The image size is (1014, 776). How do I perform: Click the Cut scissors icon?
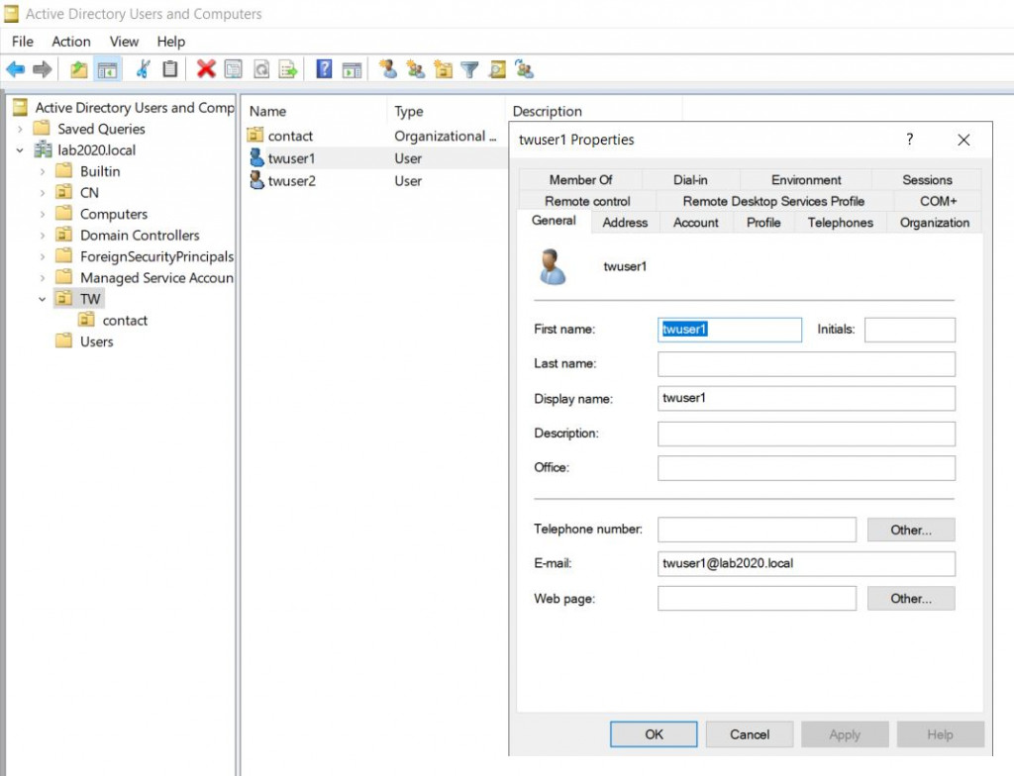coord(143,68)
